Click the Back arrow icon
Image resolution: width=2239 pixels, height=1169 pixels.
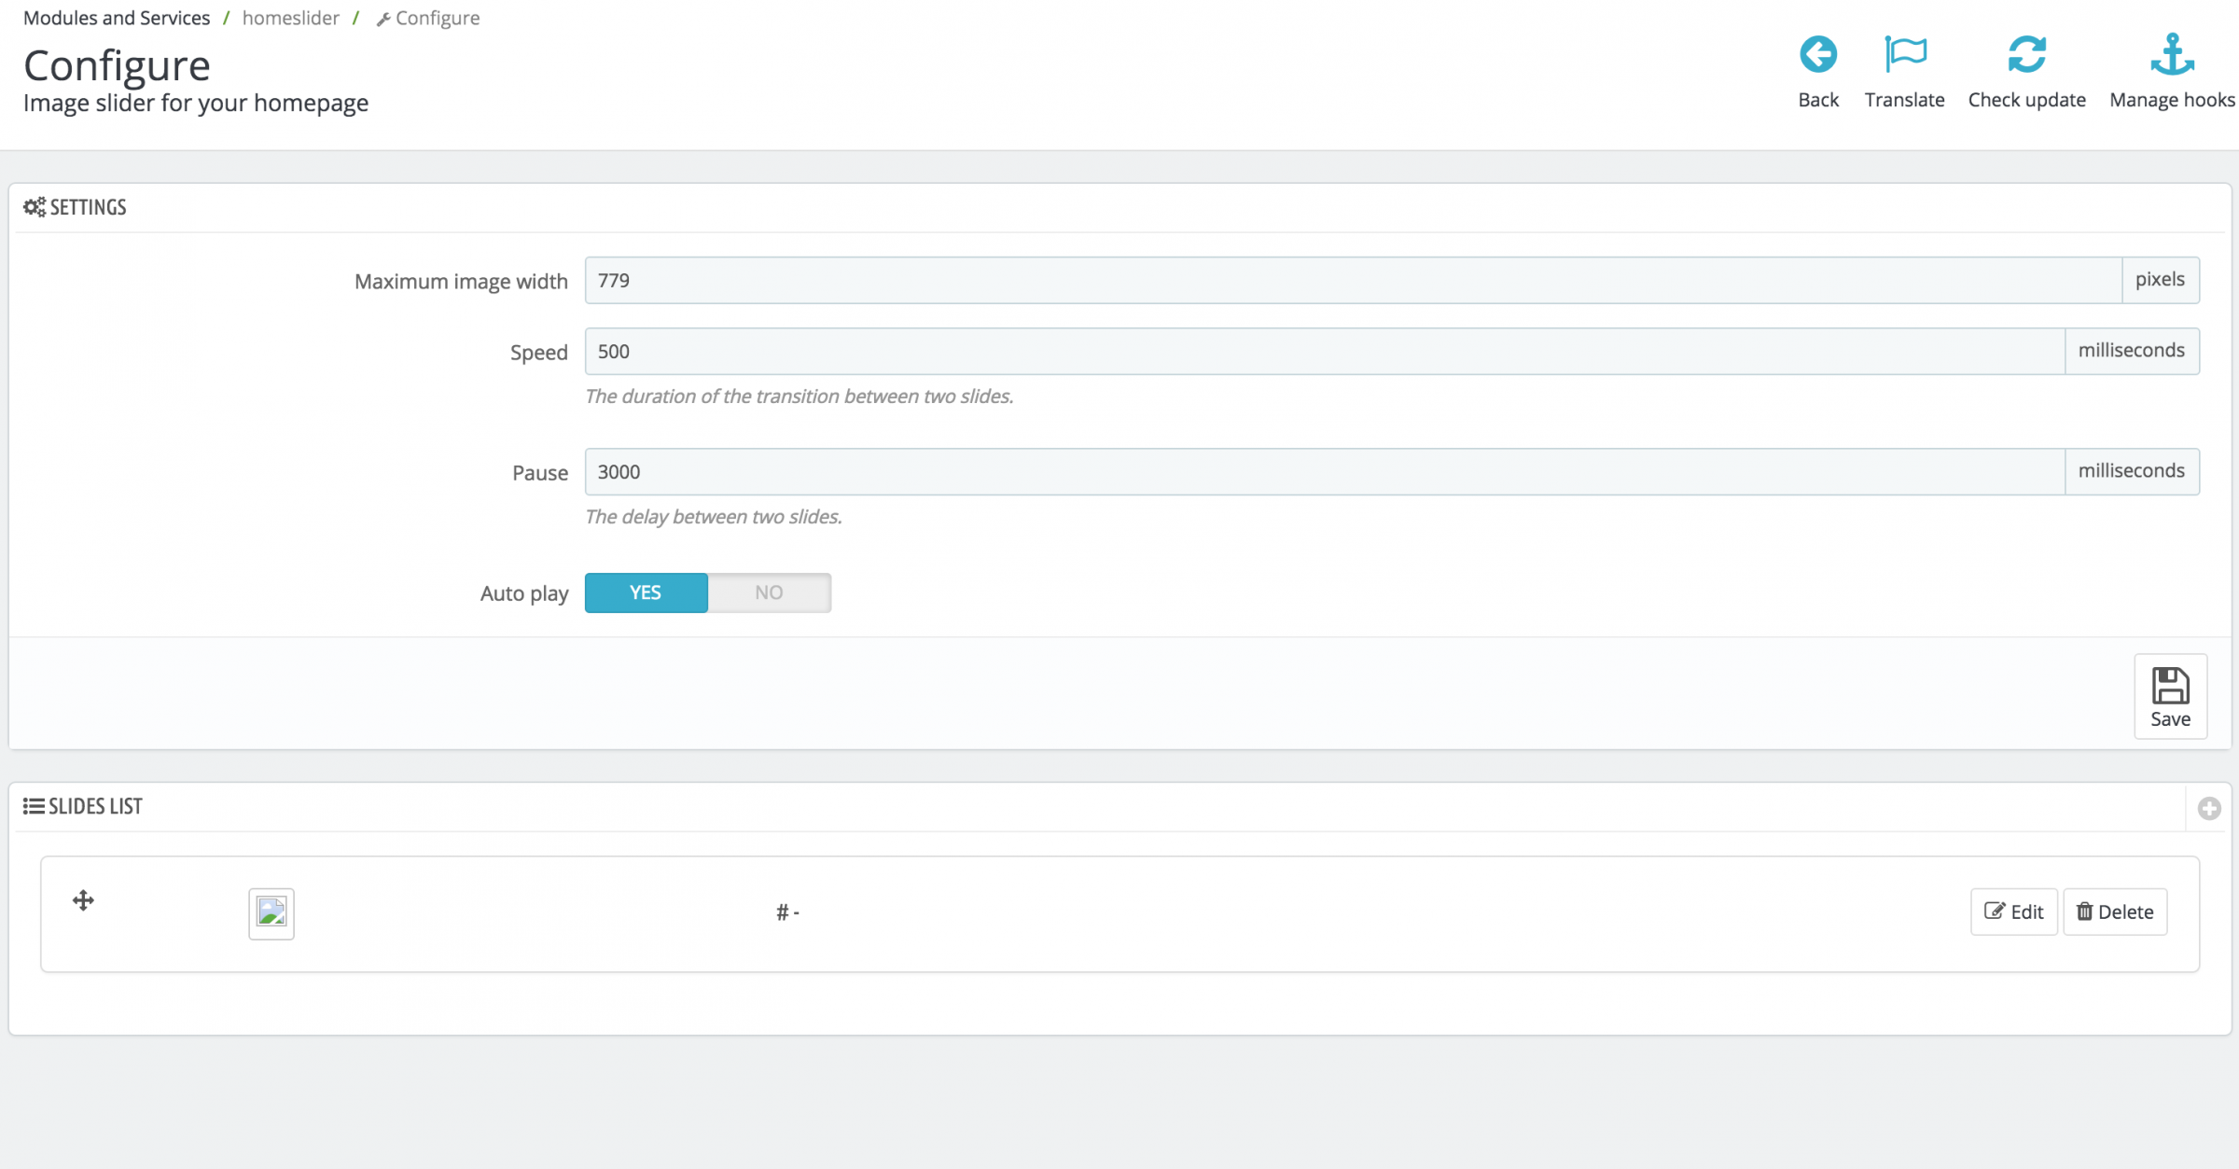(x=1817, y=54)
